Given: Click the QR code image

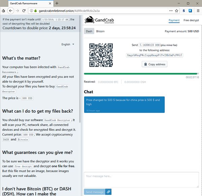Looking at the screenshot, I should [101, 55].
